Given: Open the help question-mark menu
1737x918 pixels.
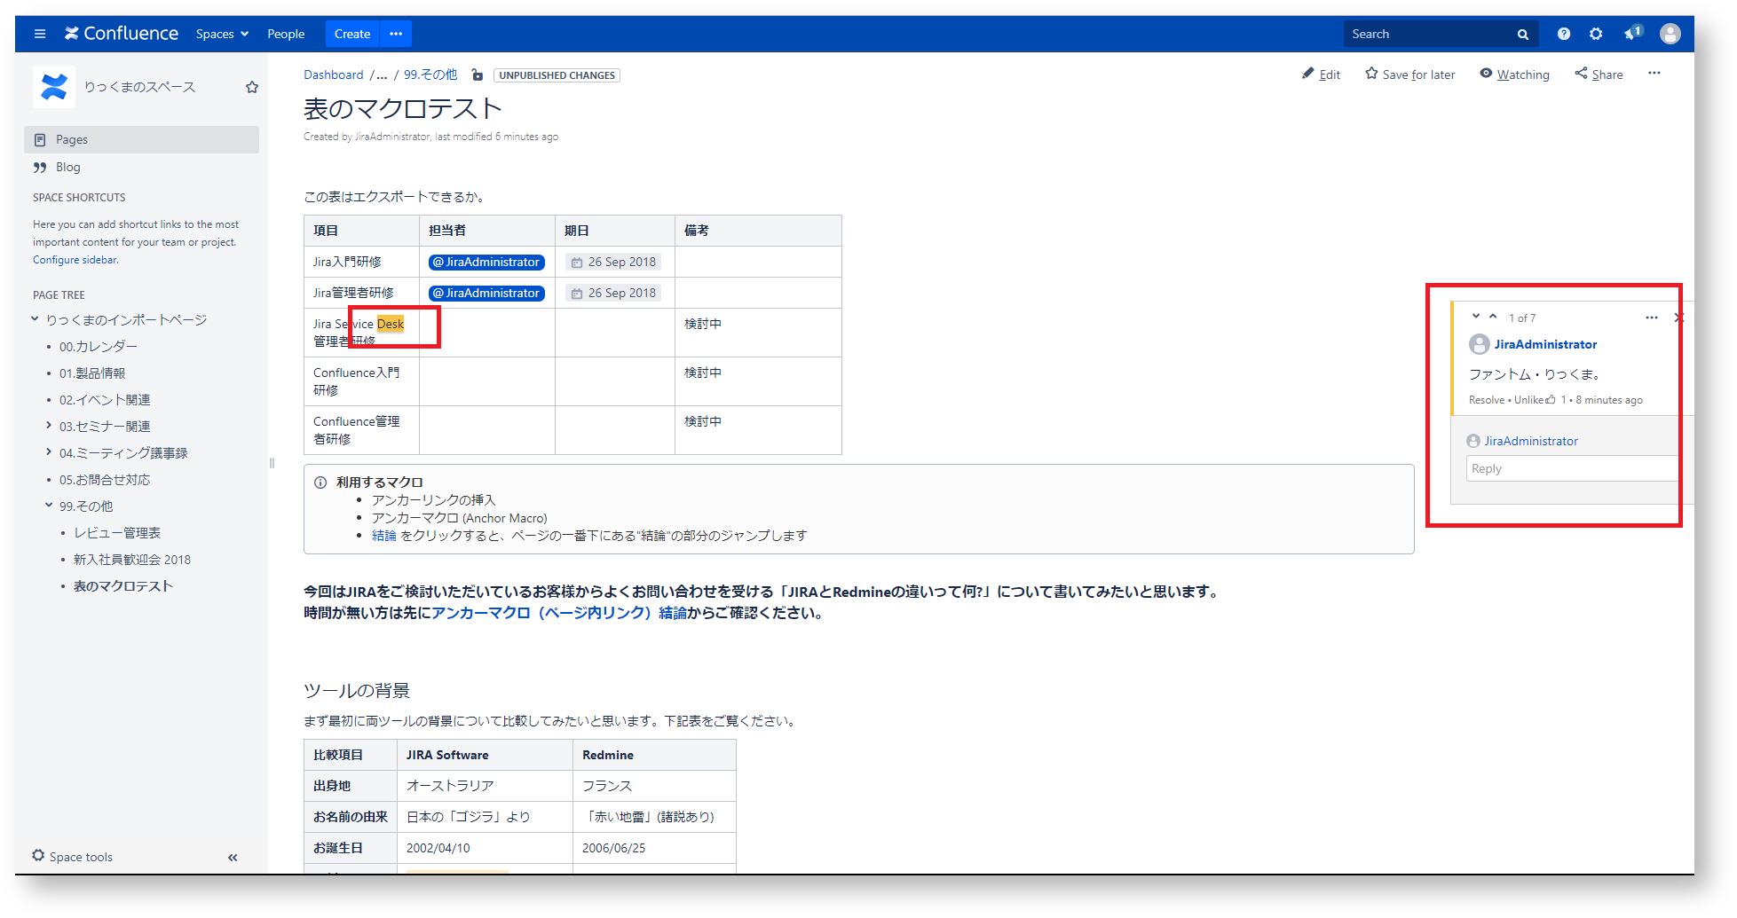Looking at the screenshot, I should pyautogui.click(x=1564, y=34).
